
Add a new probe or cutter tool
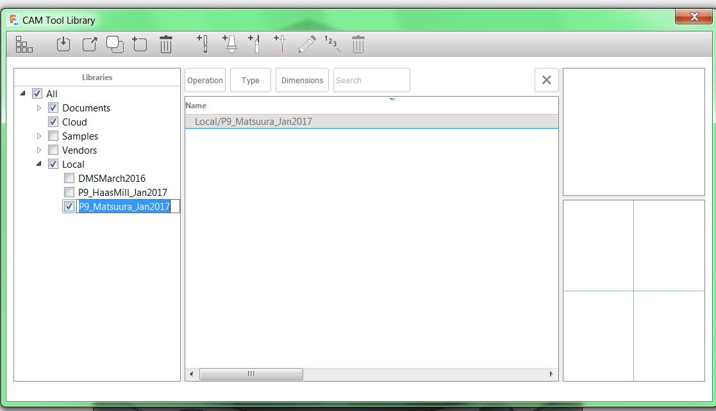point(280,44)
